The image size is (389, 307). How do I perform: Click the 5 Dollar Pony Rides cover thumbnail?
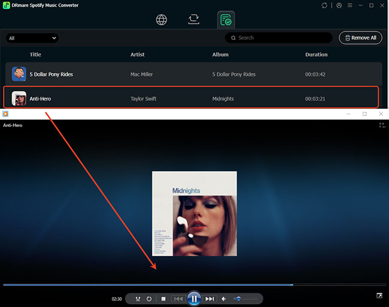(19, 74)
